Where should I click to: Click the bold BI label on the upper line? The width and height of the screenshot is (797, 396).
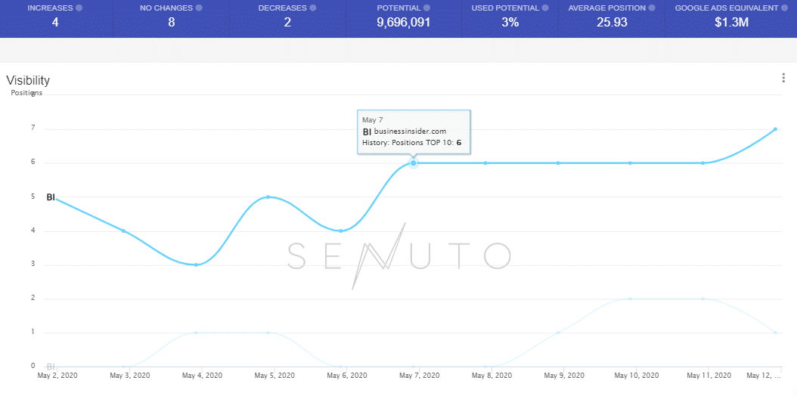[51, 197]
